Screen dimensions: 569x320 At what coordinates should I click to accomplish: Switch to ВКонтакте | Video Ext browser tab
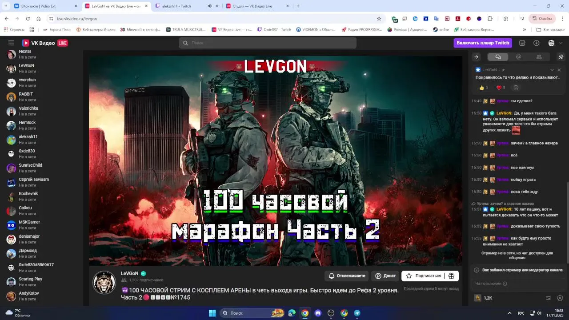45,6
